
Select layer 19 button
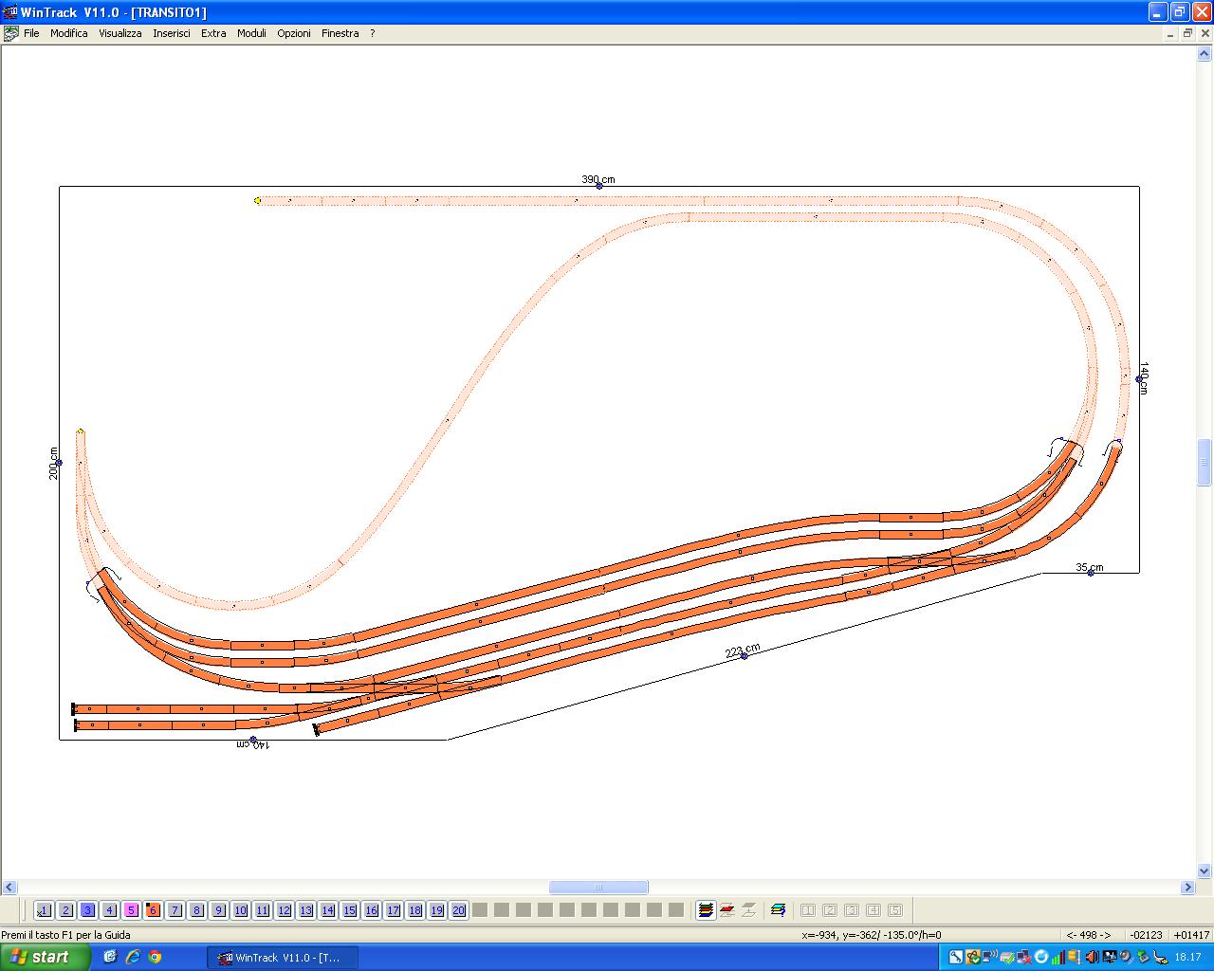(x=436, y=910)
